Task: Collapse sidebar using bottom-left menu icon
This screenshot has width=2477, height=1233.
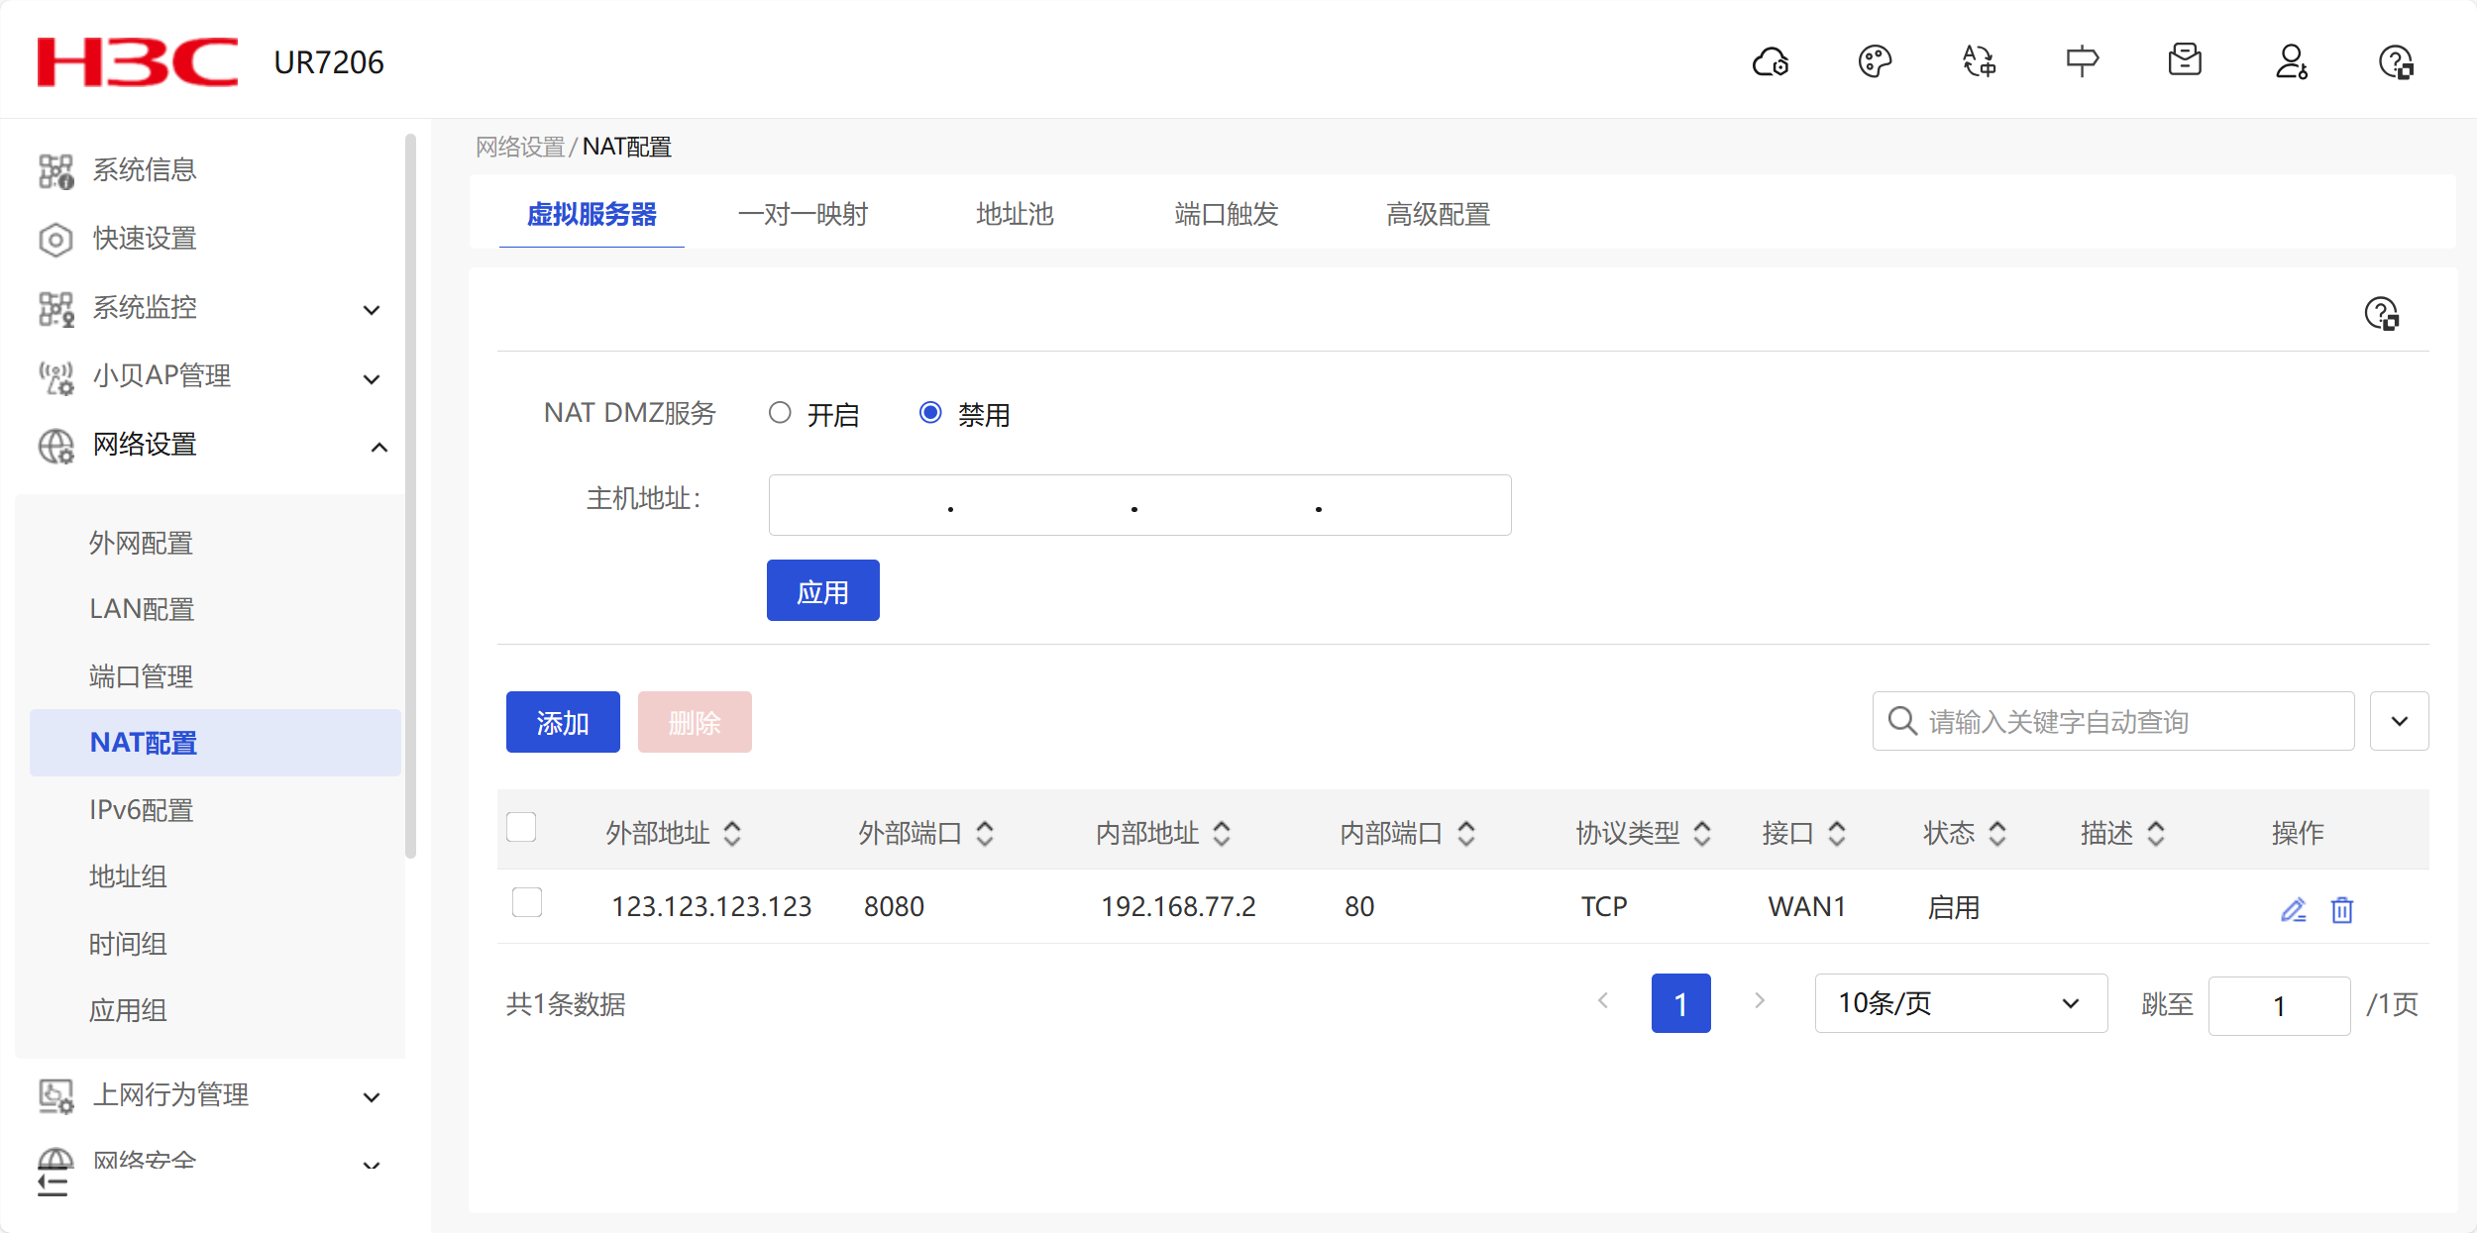Action: [x=53, y=1182]
